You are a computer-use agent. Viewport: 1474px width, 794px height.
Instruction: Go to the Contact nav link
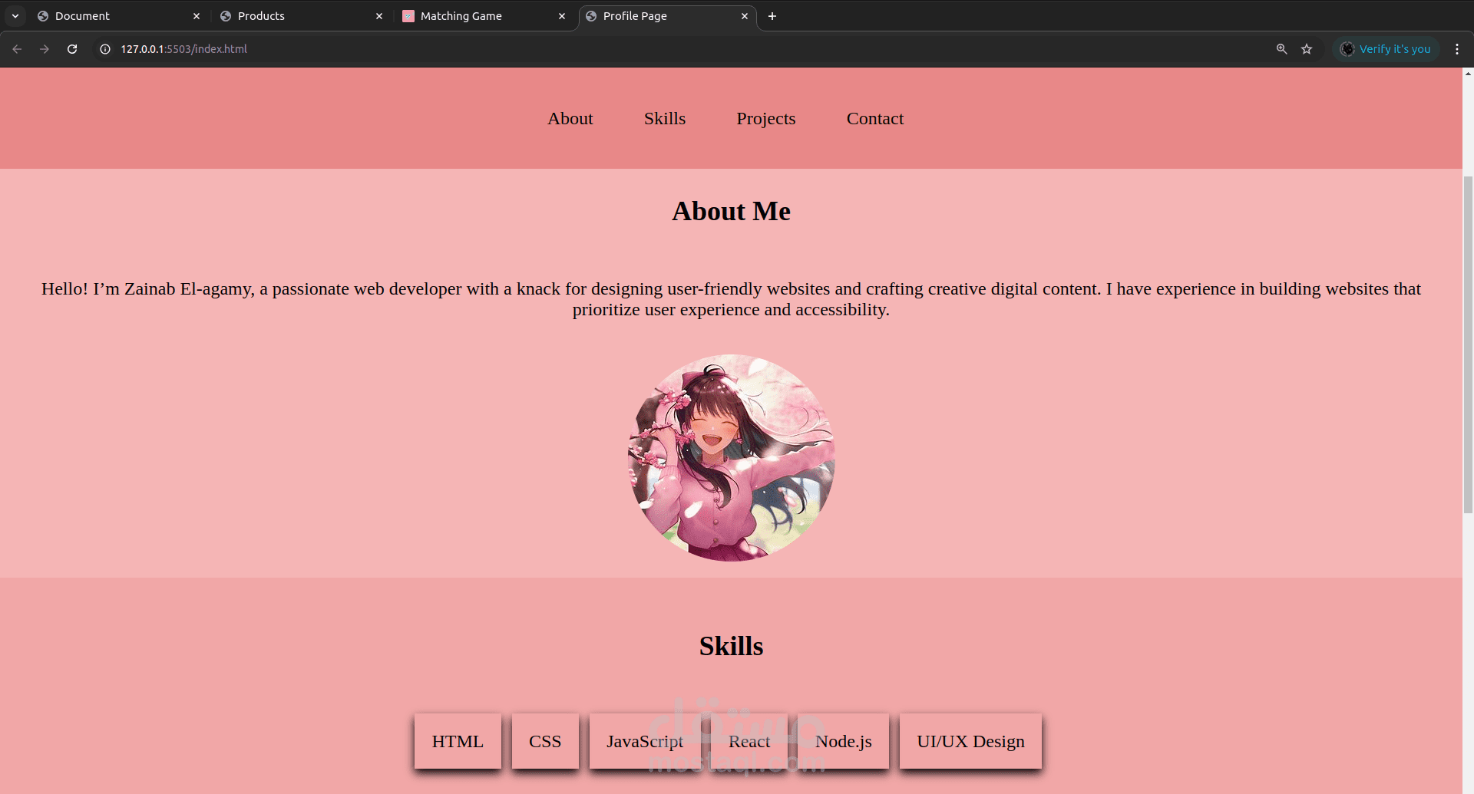tap(875, 119)
